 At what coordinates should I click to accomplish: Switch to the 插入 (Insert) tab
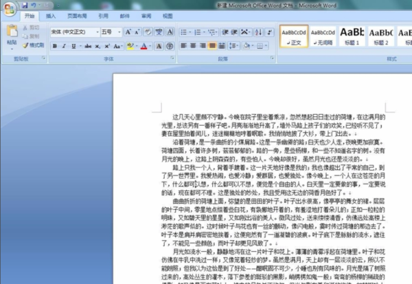coord(51,16)
